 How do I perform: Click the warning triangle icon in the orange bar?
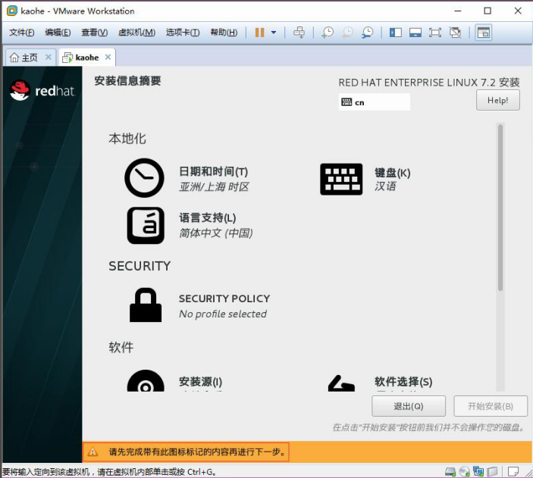point(92,452)
